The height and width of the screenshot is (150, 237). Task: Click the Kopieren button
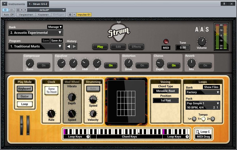[43, 15]
